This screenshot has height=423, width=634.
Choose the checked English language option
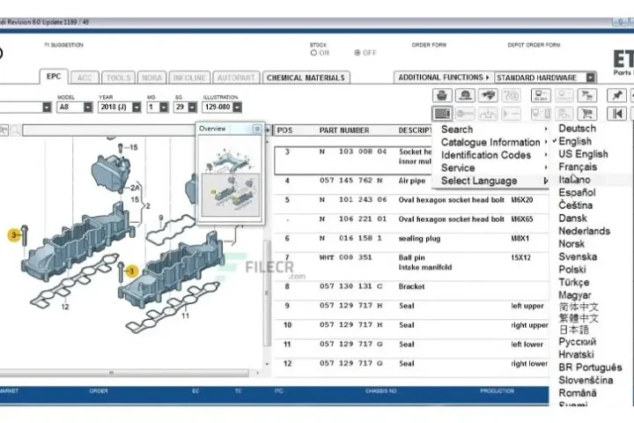575,141
